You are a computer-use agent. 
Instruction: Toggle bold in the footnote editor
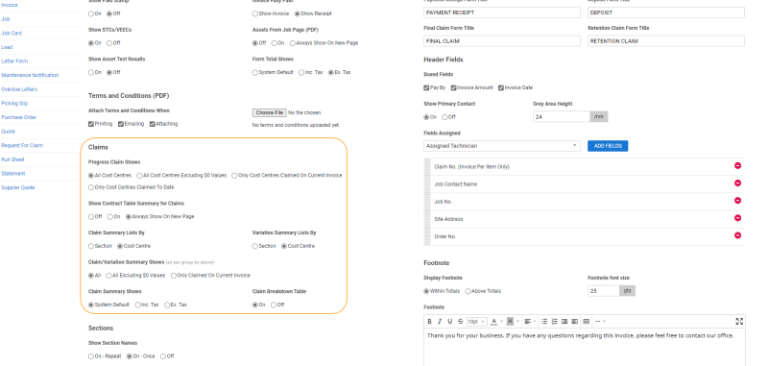[429, 322]
